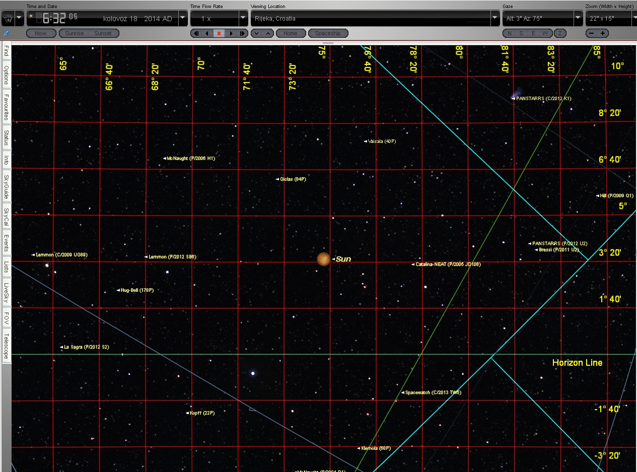Screen dimensions: 637x472
Task: Lower viewing elevation with the down chevron
Action: 256,33
